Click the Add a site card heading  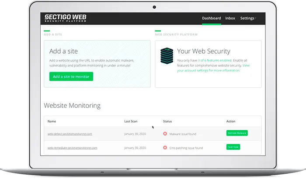63,51
